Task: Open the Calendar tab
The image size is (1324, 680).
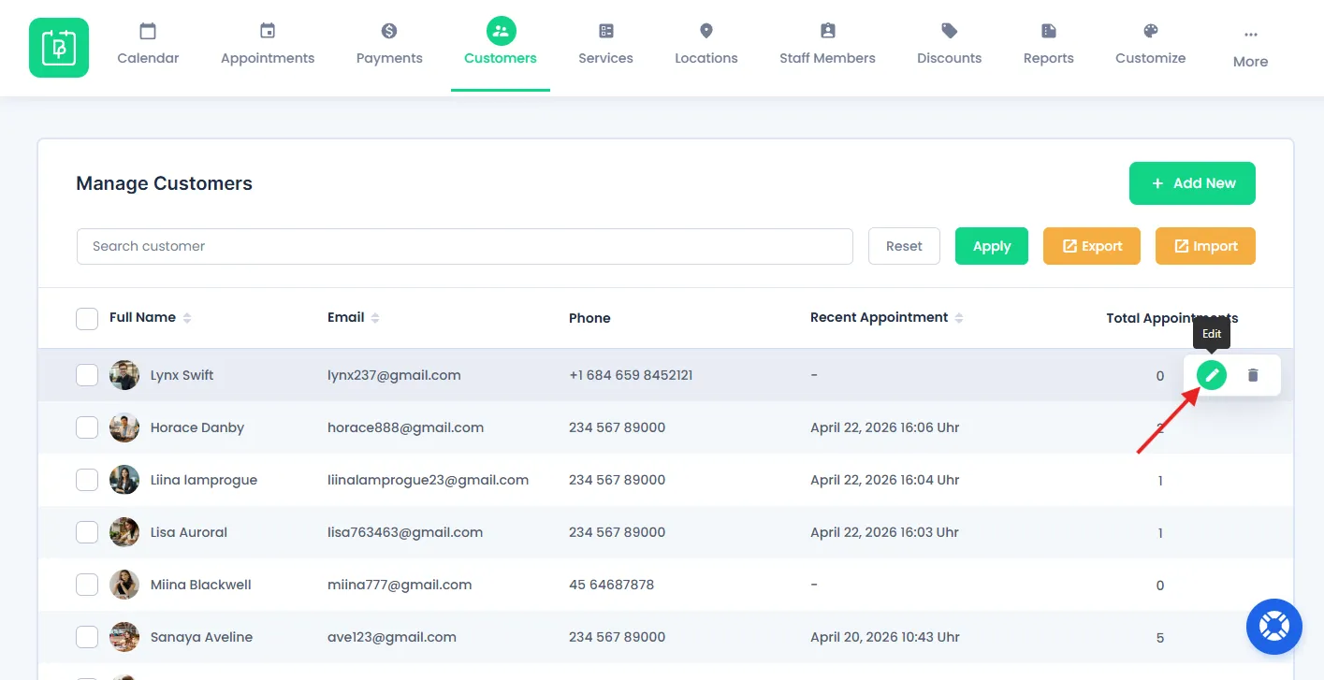Action: coord(148,45)
